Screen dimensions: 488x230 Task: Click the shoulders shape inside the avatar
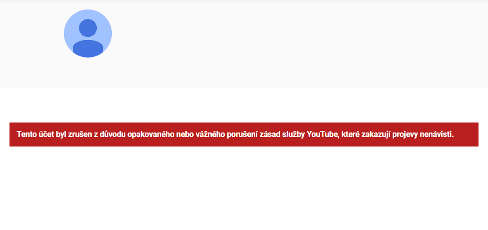[88, 48]
